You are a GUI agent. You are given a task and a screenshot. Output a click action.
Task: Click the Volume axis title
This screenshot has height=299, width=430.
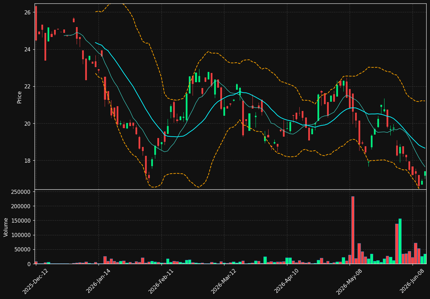[x=6, y=227]
